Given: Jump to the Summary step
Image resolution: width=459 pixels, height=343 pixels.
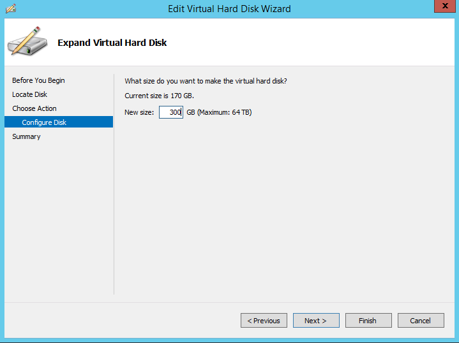Looking at the screenshot, I should [26, 136].
